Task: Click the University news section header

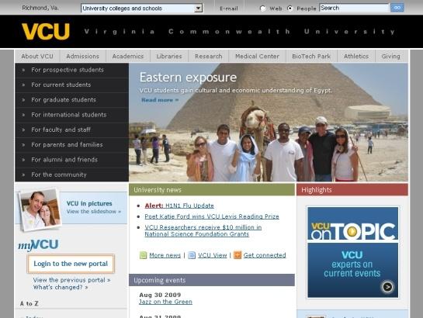Action: click(212, 190)
